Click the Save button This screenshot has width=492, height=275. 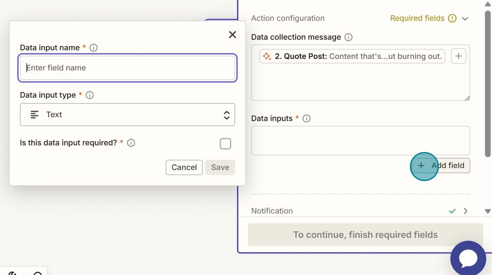[x=220, y=167]
